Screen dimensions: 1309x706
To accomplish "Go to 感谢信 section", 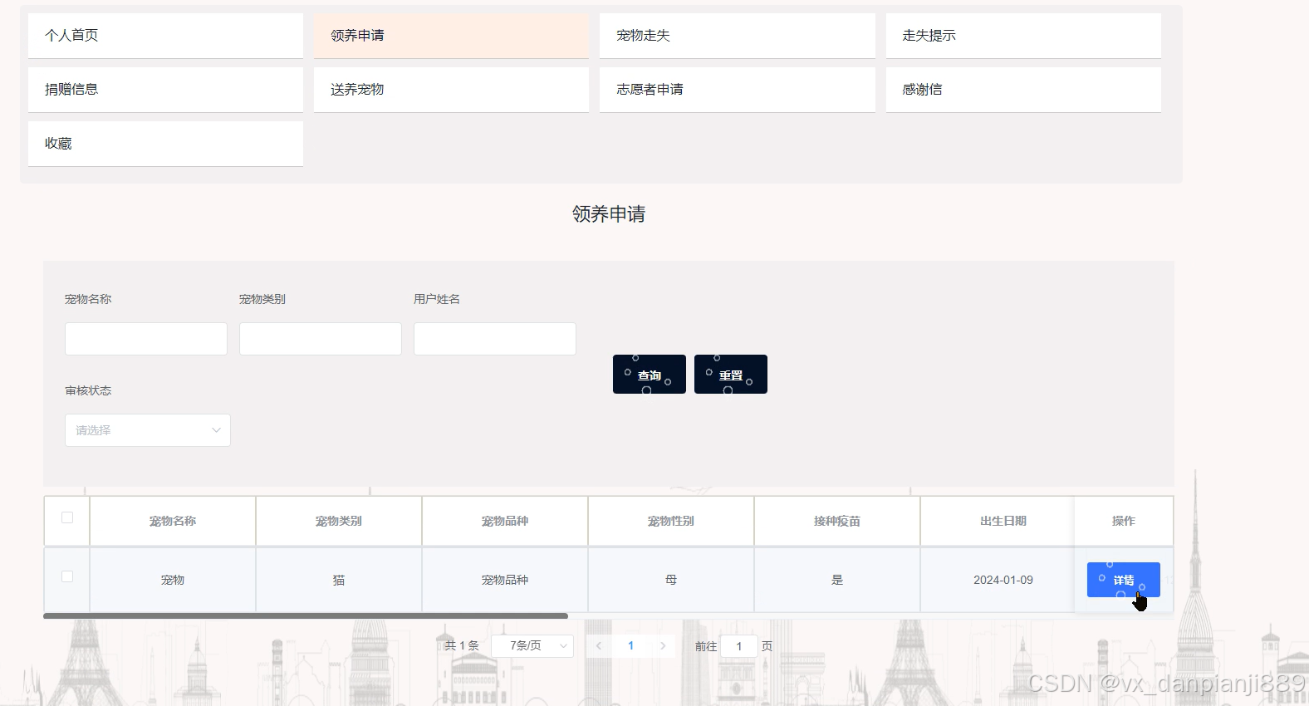I will (1023, 90).
